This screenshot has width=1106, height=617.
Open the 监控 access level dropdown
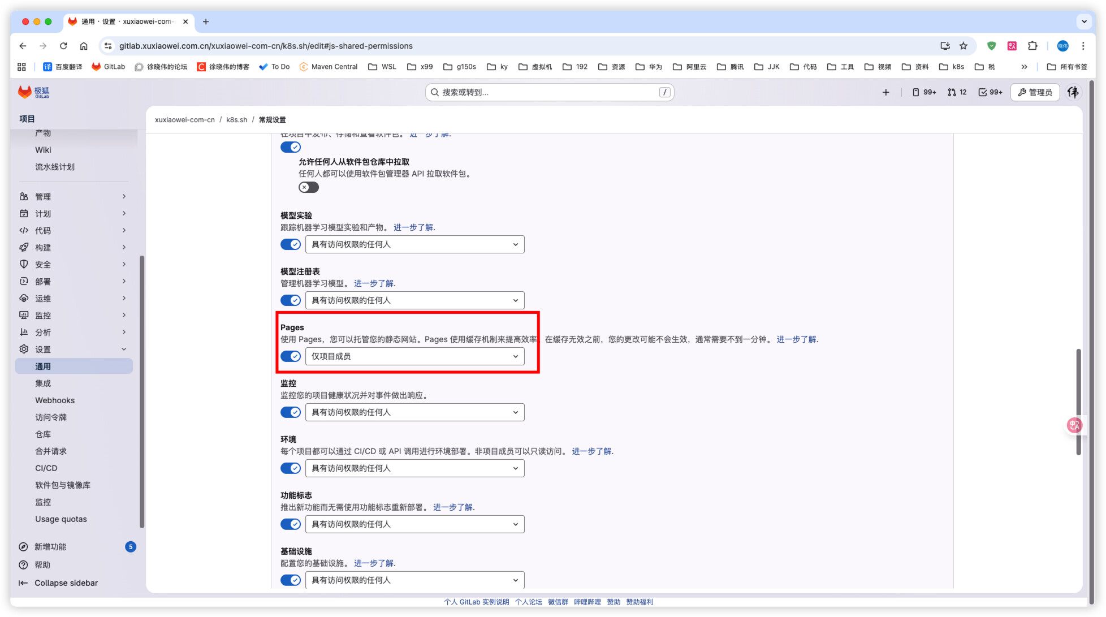coord(414,412)
